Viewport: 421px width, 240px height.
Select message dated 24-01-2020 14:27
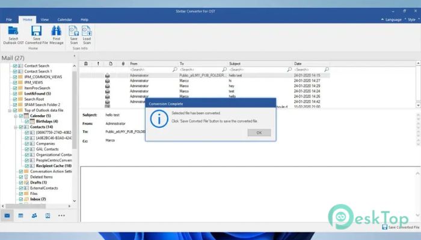click(x=204, y=80)
